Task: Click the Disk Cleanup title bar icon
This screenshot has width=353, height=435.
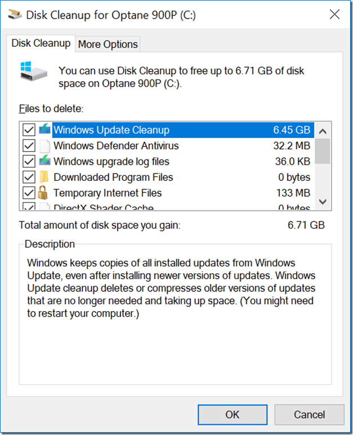Action: [15, 14]
